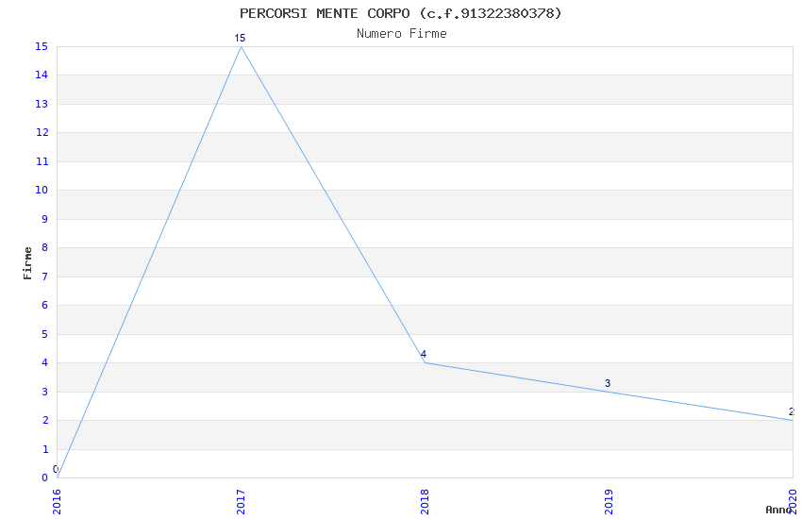Viewport: 802px width, 519px height.
Task: Click the Firme y-axis label
Action: tap(27, 263)
